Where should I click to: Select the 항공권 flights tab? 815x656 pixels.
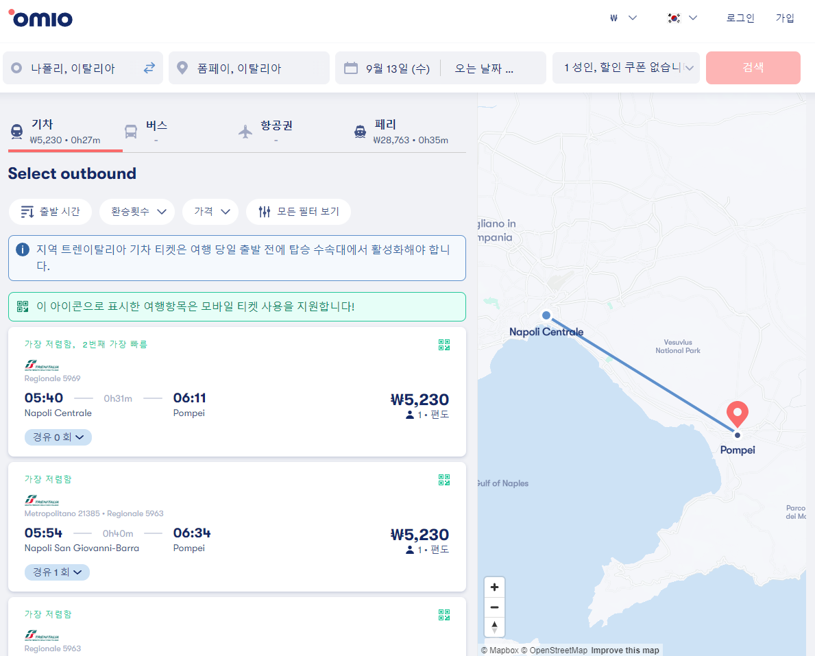[293, 132]
